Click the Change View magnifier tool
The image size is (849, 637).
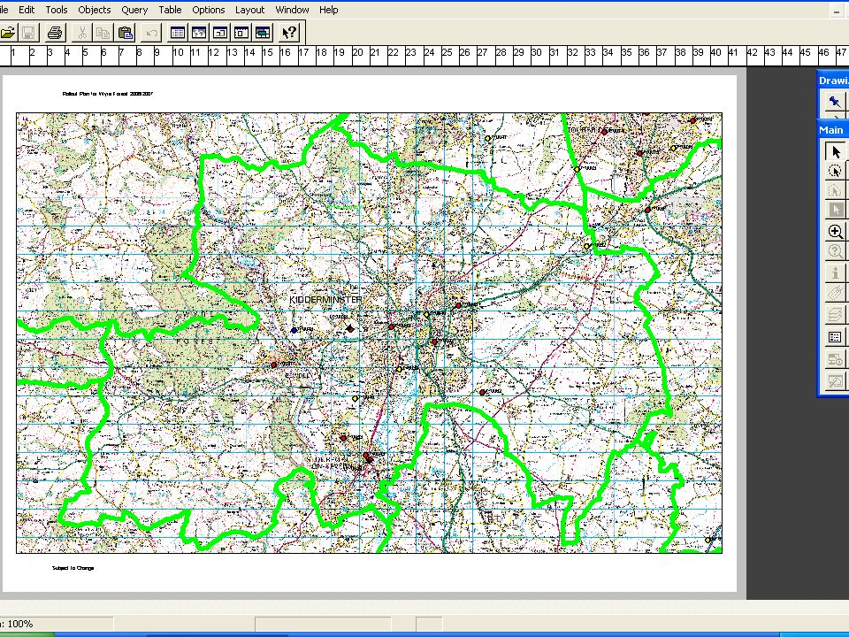835,251
